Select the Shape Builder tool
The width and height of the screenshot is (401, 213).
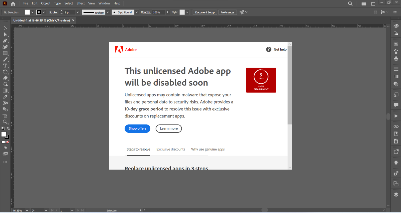coord(5,84)
